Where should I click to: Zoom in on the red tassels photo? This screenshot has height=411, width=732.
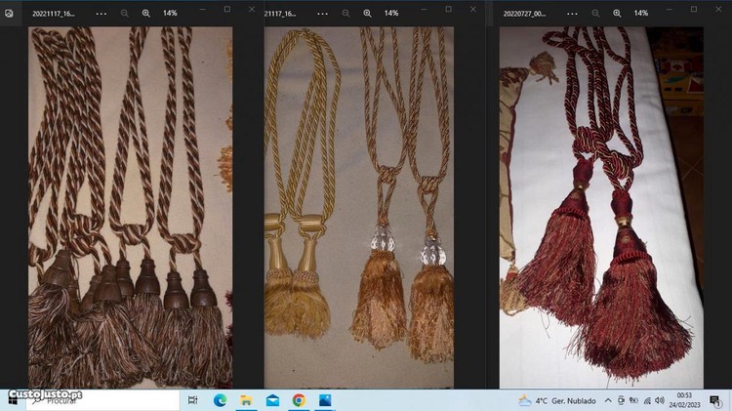(617, 13)
